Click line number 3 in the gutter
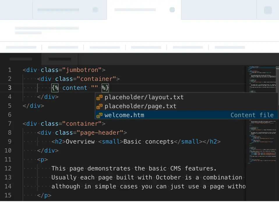 (10, 88)
